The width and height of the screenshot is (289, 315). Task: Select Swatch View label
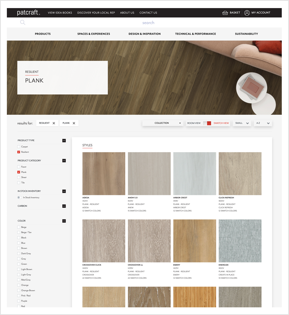[x=221, y=123]
